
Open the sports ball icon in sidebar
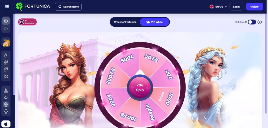coord(6,29)
